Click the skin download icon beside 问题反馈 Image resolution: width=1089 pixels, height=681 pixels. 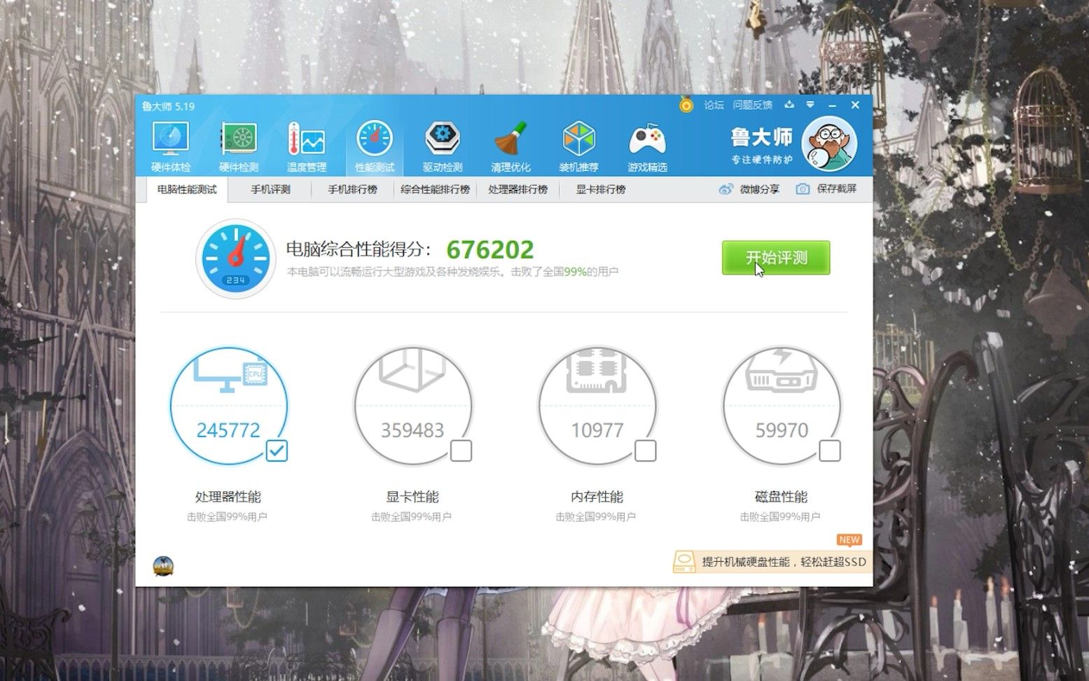789,105
